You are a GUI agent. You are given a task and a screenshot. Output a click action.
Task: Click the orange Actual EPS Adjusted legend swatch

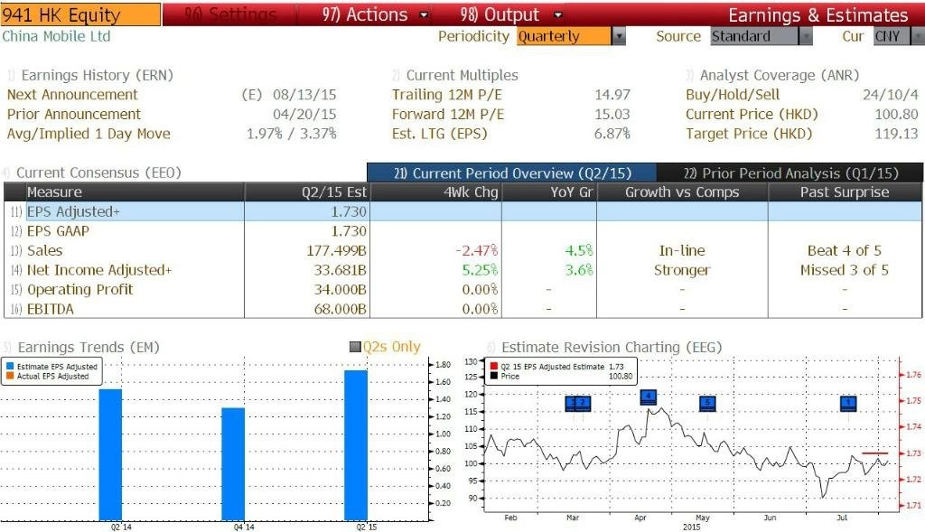click(9, 376)
